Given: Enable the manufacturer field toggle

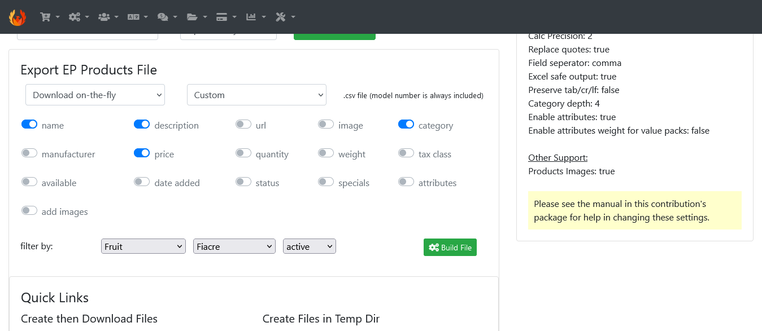Looking at the screenshot, I should coord(29,153).
